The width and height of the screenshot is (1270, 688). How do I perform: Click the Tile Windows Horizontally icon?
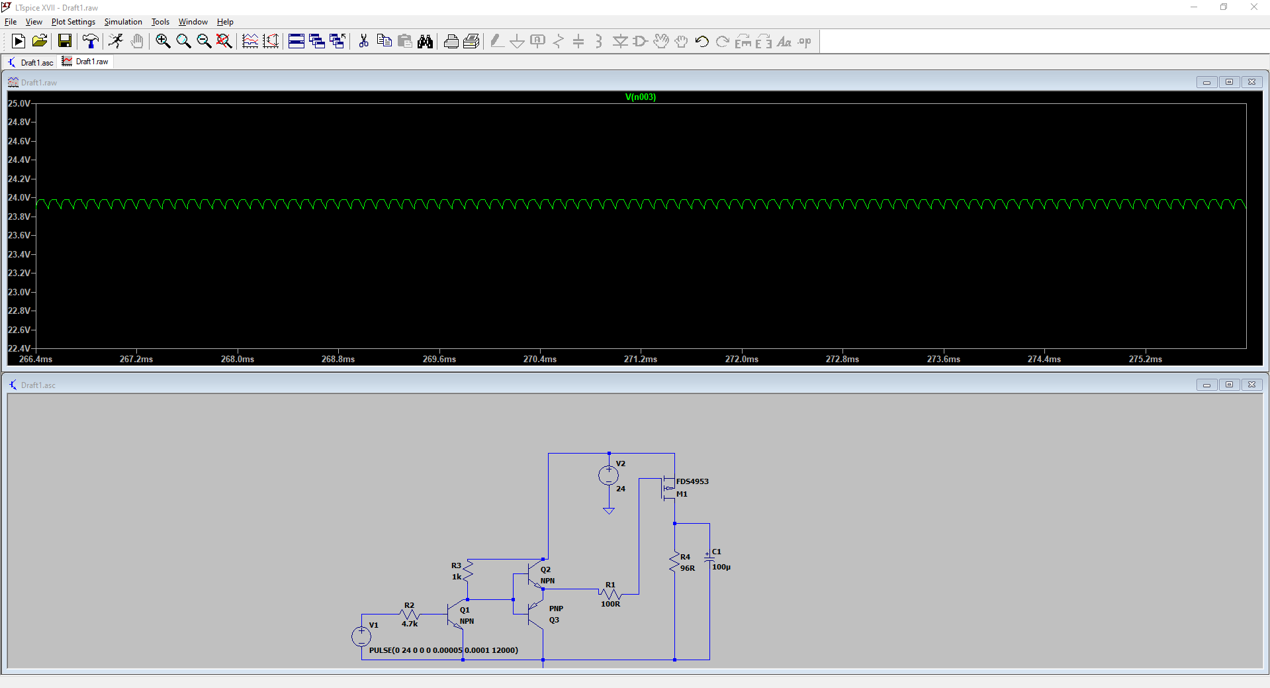(296, 42)
